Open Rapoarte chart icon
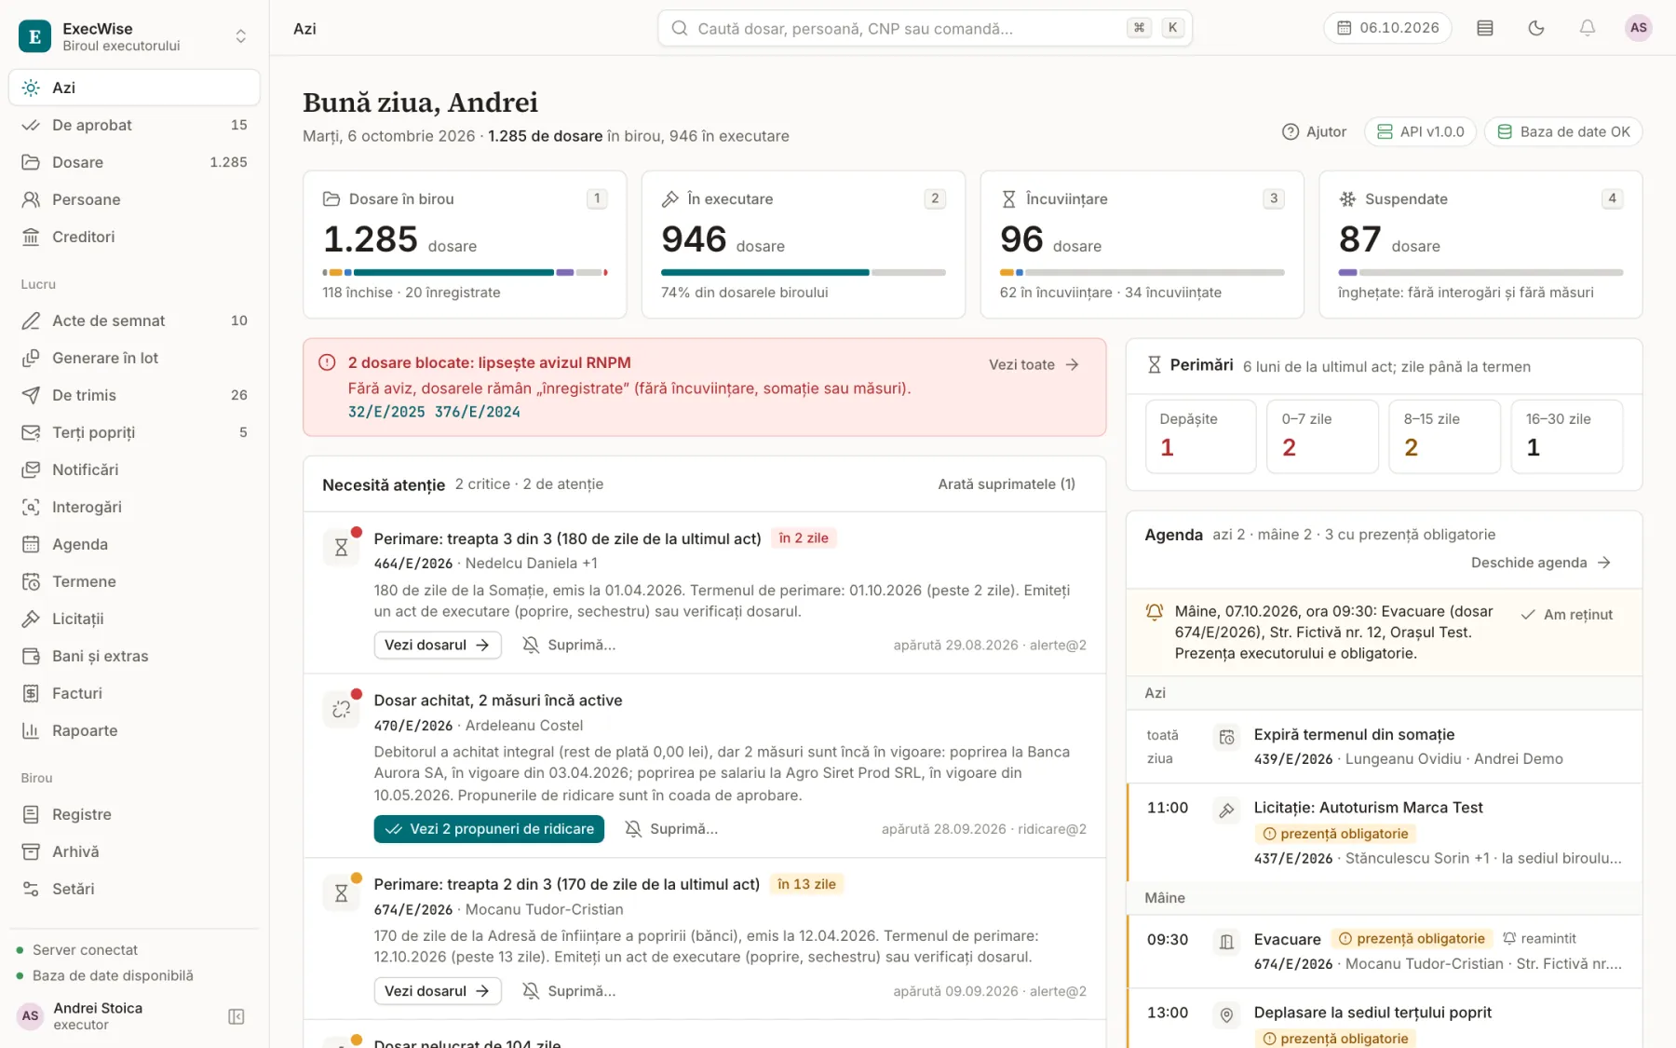Viewport: 1676px width, 1048px height. tap(31, 730)
